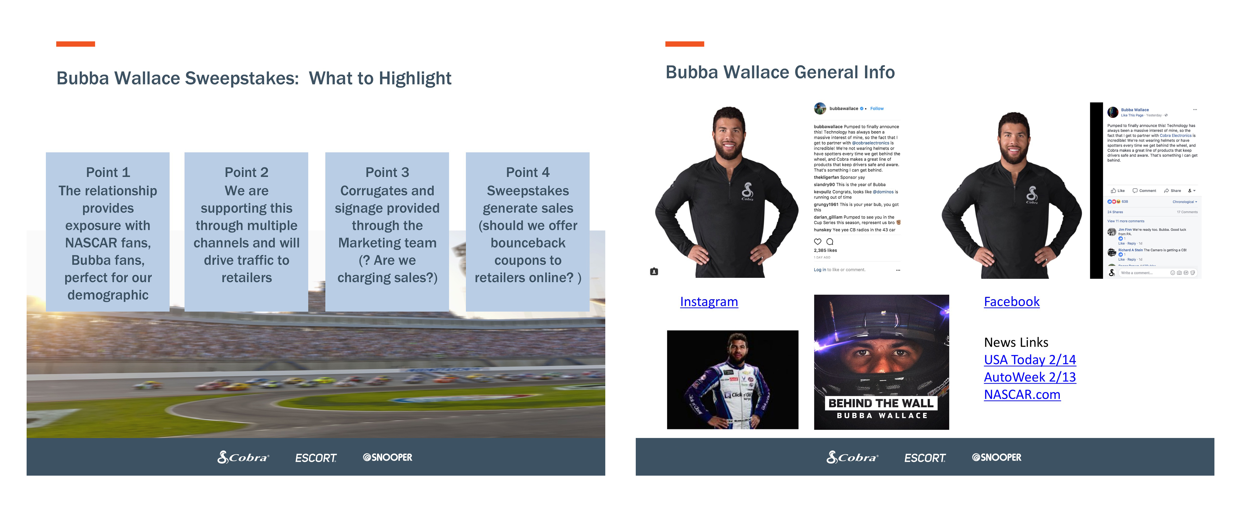Click the Share arrow on Facebook post
This screenshot has width=1240, height=517.
[x=1172, y=190]
